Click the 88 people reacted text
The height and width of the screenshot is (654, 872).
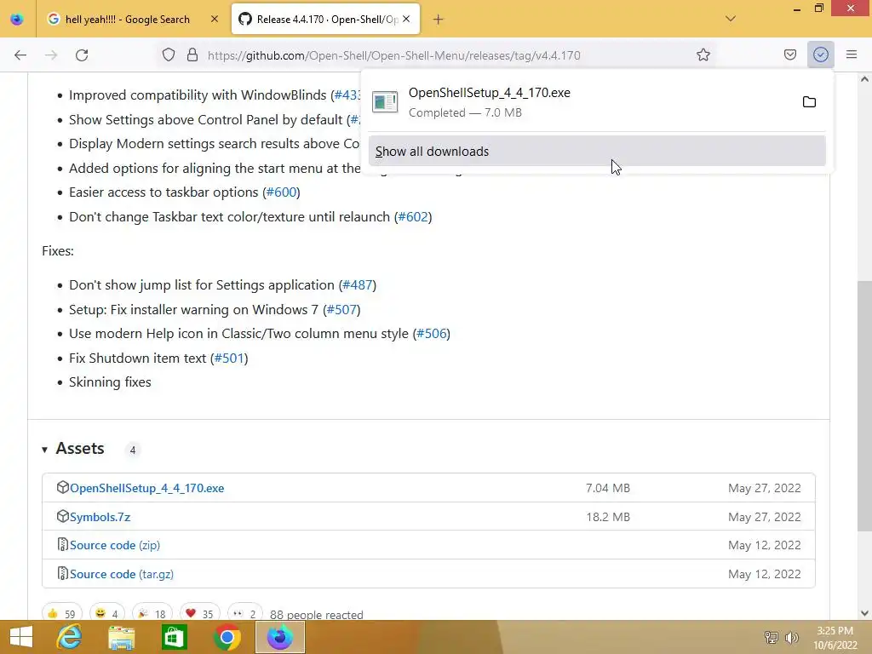(x=317, y=615)
